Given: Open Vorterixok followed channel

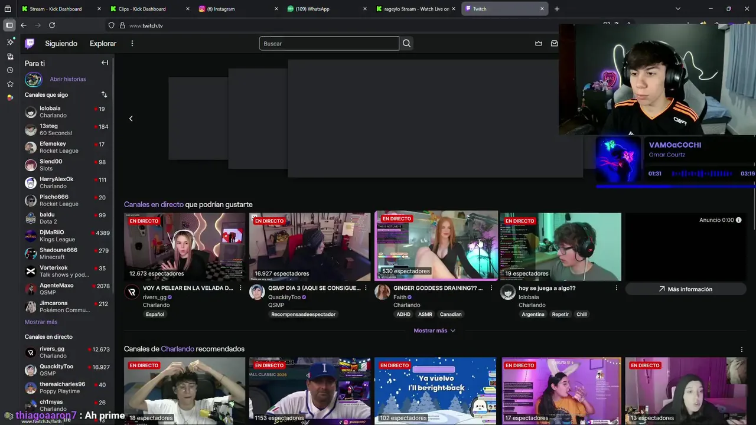Looking at the screenshot, I should pyautogui.click(x=67, y=271).
